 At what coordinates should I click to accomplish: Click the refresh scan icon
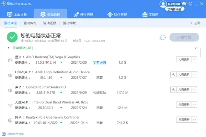[x=162, y=37]
